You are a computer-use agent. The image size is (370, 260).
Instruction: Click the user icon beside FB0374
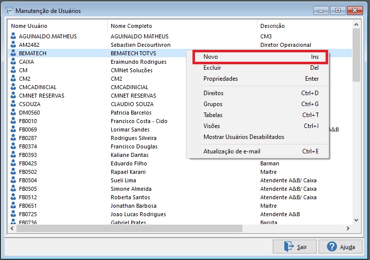(13, 146)
